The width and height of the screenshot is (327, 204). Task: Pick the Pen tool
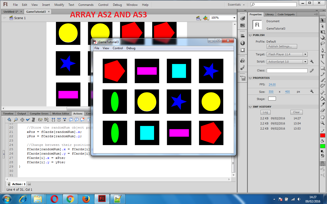tap(322, 50)
